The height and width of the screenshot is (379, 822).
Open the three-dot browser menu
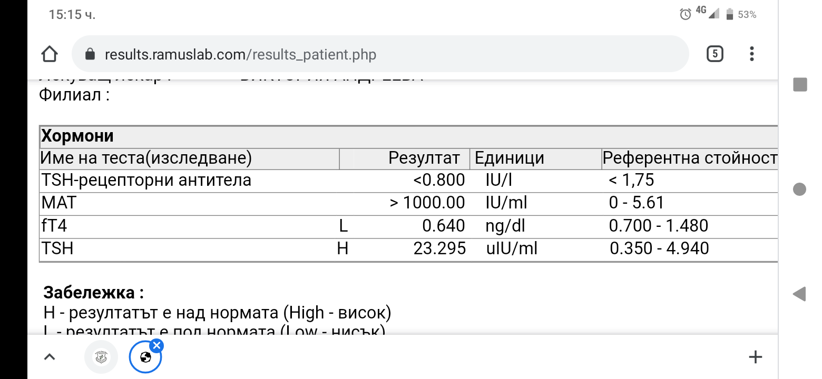point(752,54)
